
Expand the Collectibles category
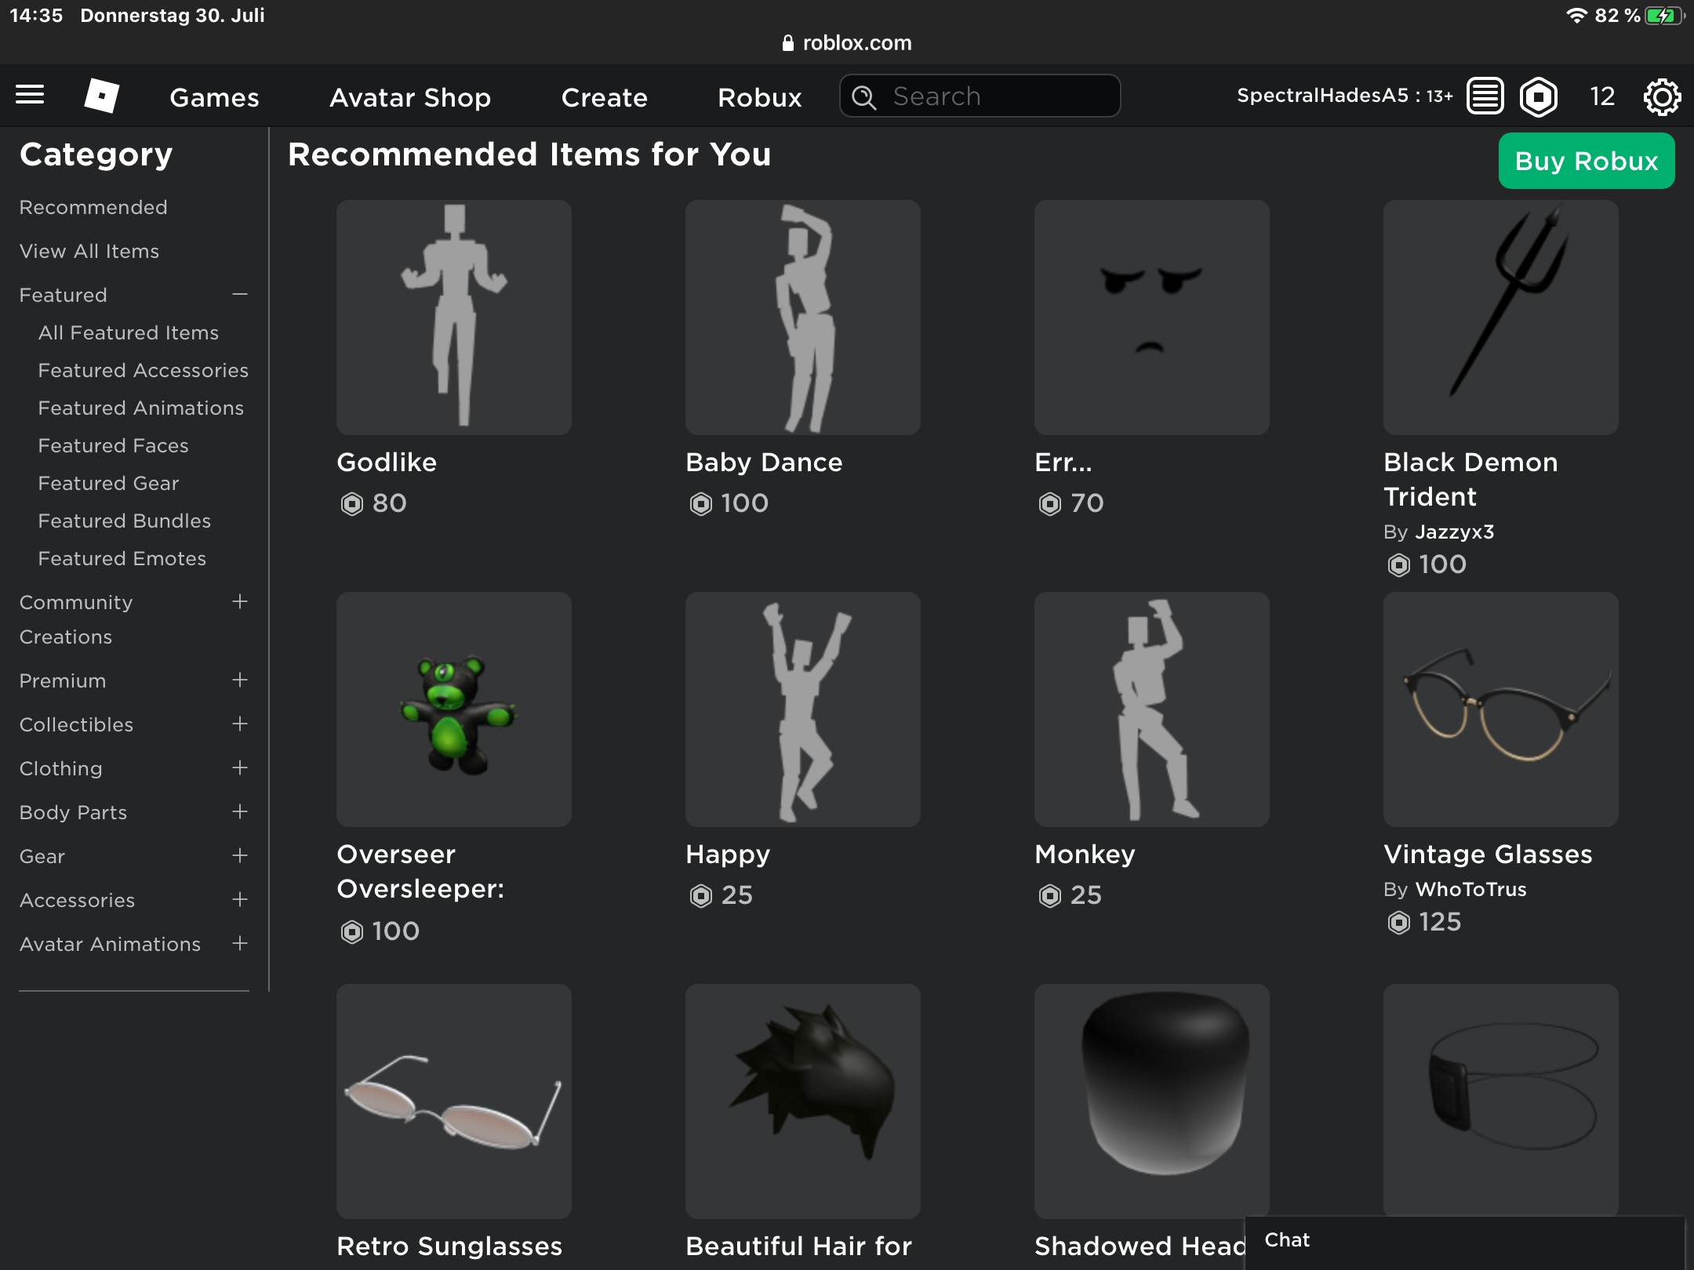[240, 723]
